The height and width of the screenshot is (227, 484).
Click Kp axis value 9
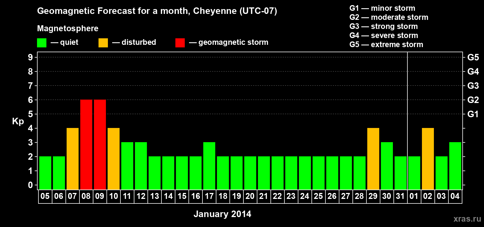(30, 57)
